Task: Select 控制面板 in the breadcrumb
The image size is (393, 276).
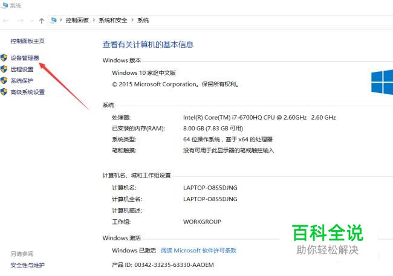Action: 77,21
